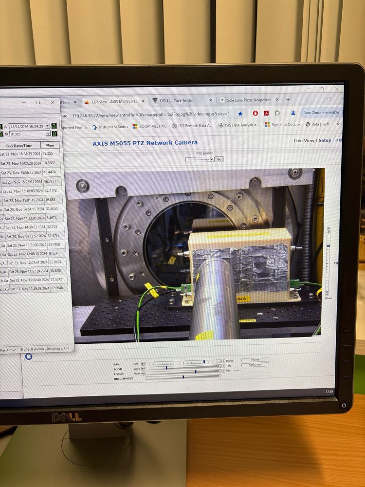Click on the PAN slider bar

pos(183,362)
